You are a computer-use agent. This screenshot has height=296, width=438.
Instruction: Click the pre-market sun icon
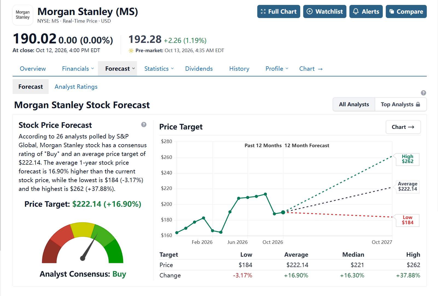coord(131,51)
